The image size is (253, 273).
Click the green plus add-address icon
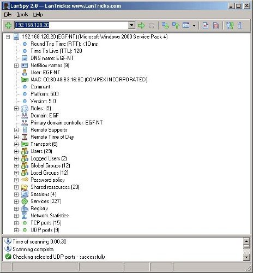(8, 26)
